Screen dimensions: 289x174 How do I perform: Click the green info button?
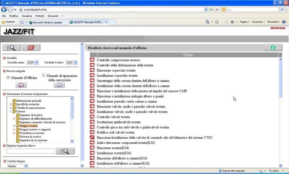pyautogui.click(x=273, y=48)
